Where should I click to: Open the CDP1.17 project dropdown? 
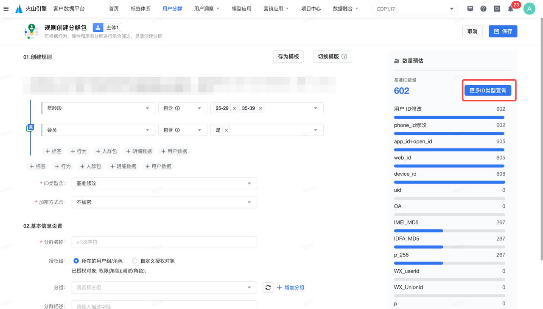point(414,8)
